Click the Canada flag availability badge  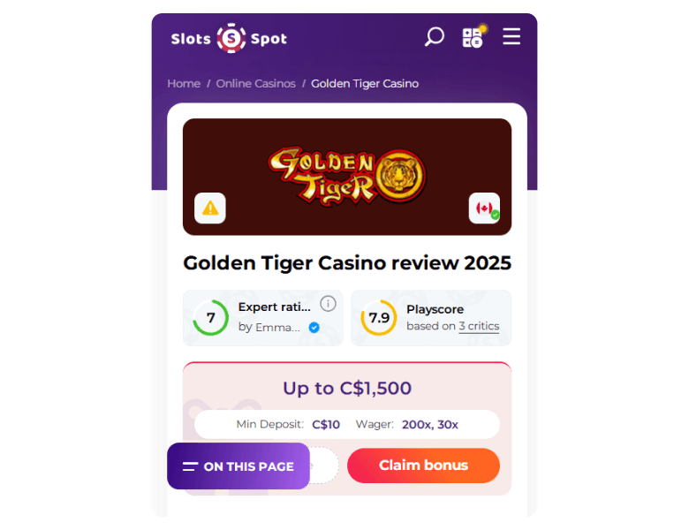pyautogui.click(x=484, y=208)
